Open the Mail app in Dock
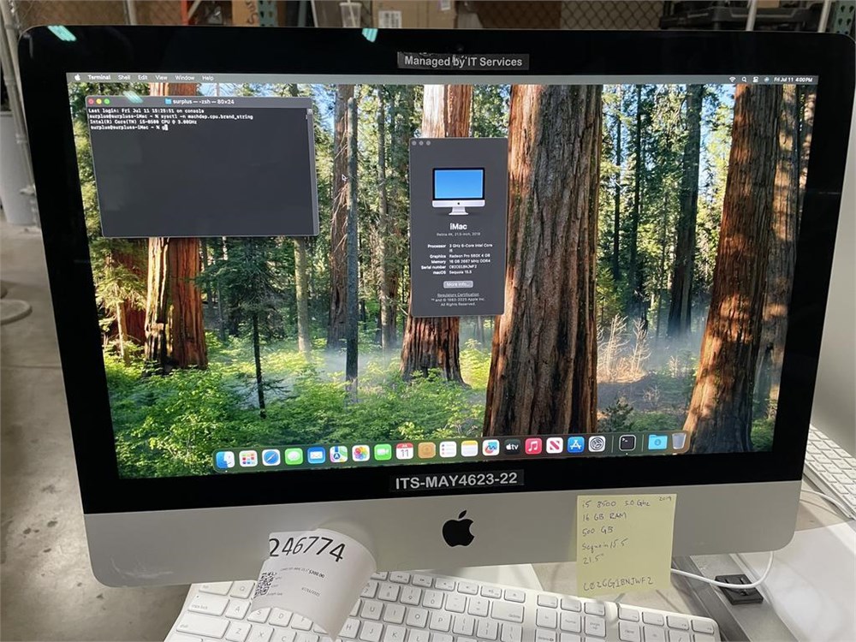This screenshot has height=642, width=856. pos(316,455)
